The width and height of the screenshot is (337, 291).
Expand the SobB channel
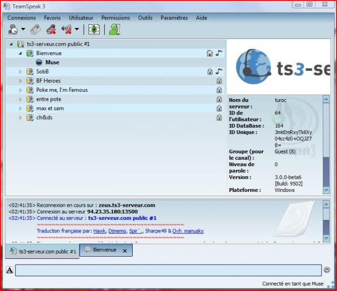point(21,72)
